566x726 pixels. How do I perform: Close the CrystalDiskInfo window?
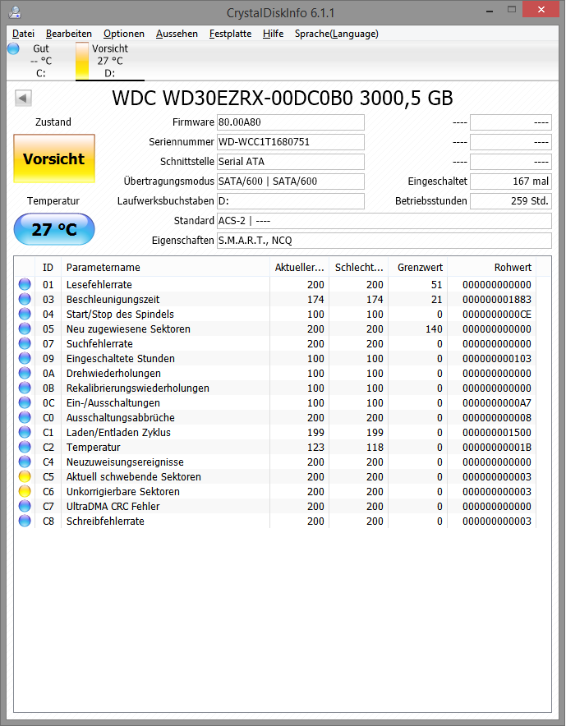pyautogui.click(x=541, y=10)
